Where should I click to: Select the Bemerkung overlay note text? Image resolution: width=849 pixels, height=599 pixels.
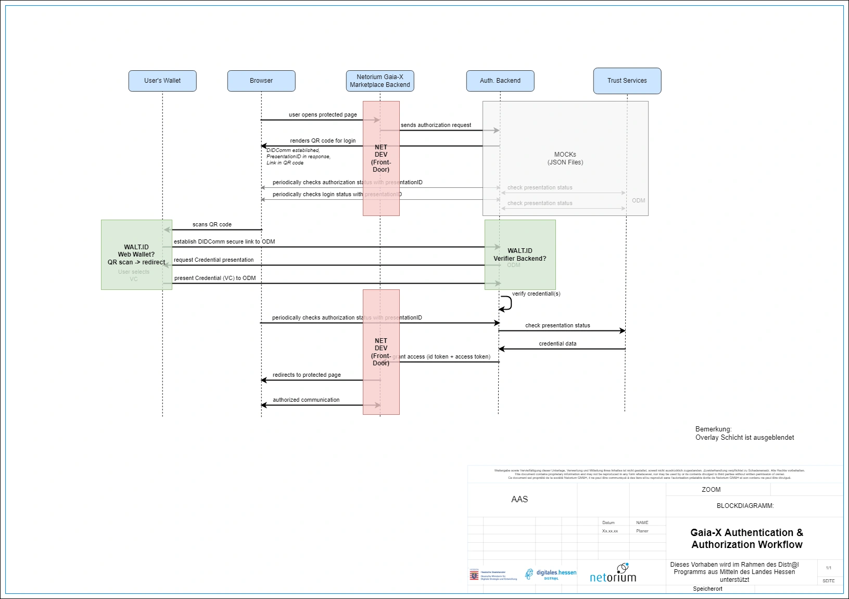[744, 434]
